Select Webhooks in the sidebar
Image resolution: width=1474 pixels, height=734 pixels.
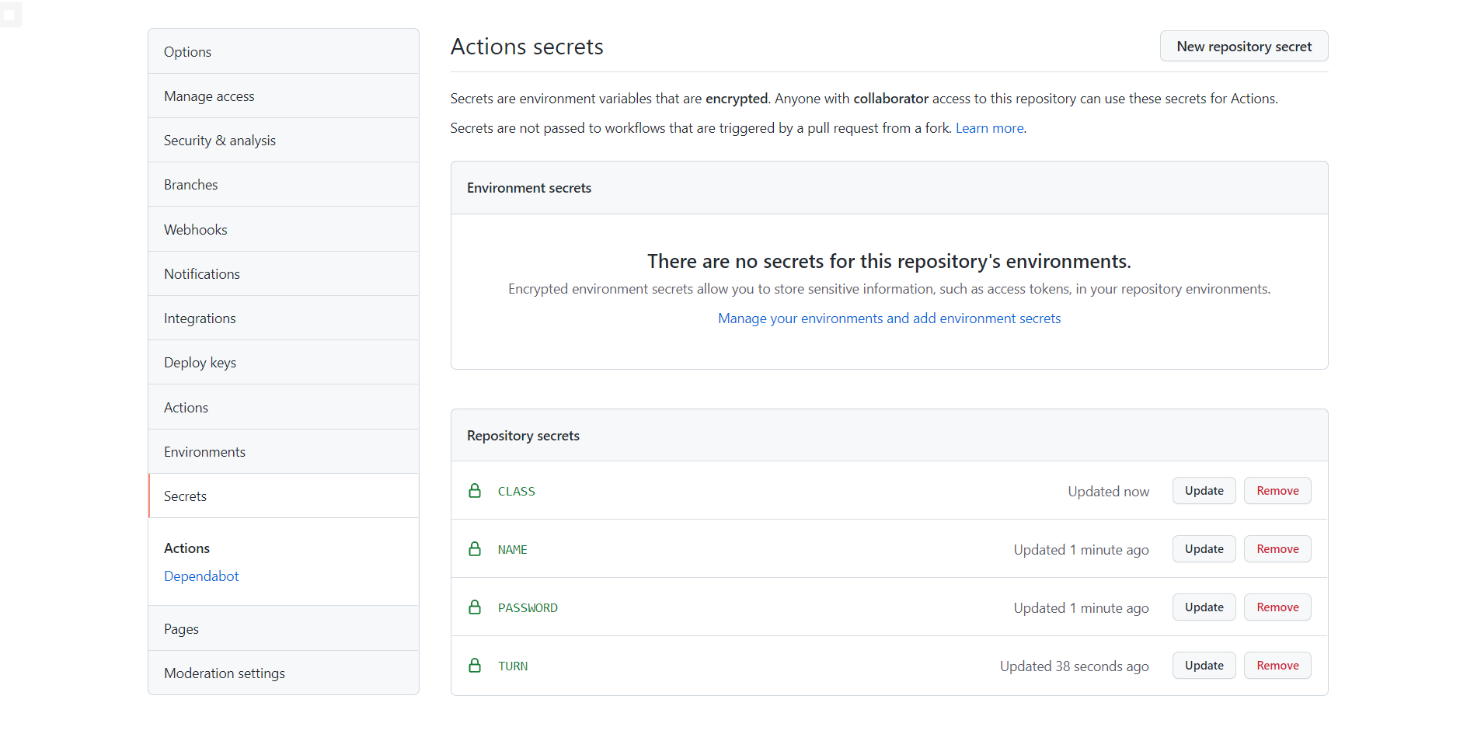(x=196, y=230)
